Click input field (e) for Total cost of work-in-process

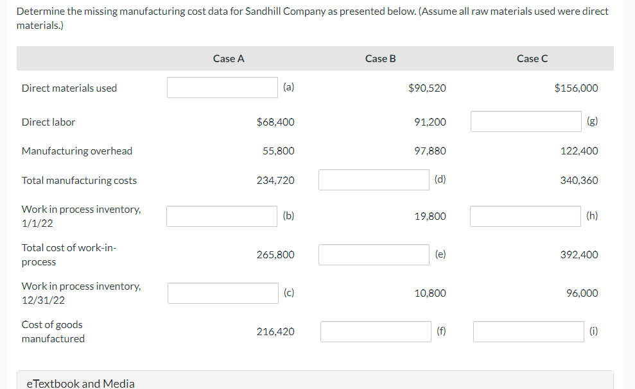[374, 254]
